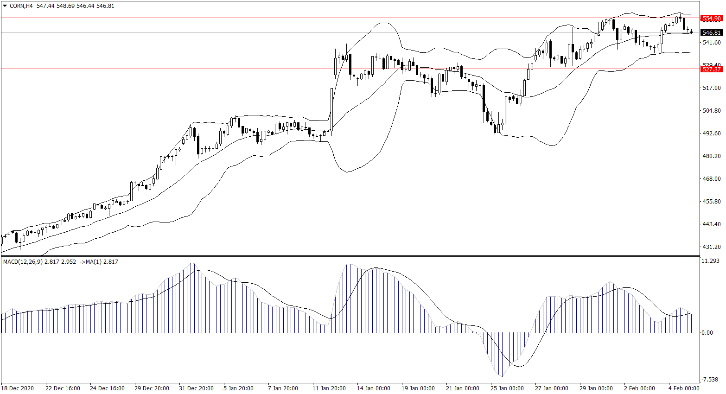726x394 pixels.
Task: Click the gray current price line
Action: [278, 33]
